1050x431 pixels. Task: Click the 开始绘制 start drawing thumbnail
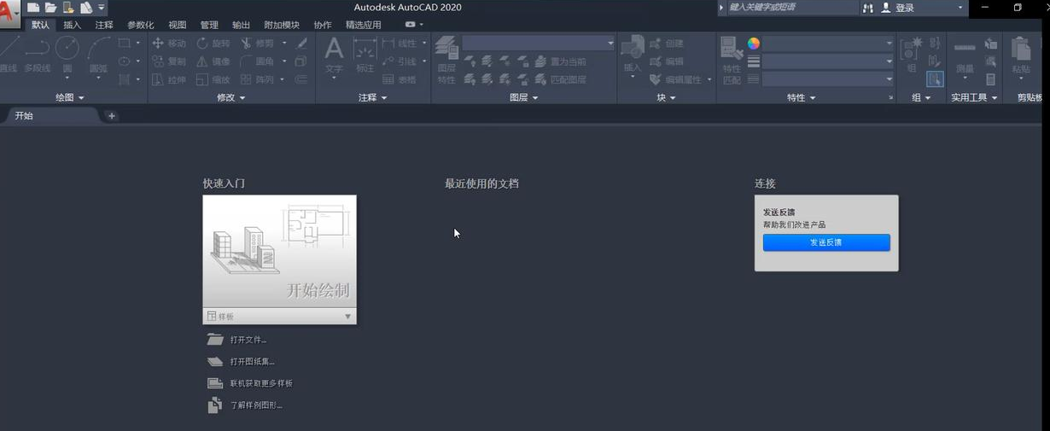(279, 252)
